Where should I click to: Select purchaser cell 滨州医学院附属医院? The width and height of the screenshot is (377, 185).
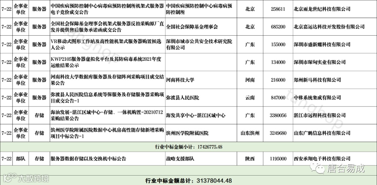pos(187,133)
